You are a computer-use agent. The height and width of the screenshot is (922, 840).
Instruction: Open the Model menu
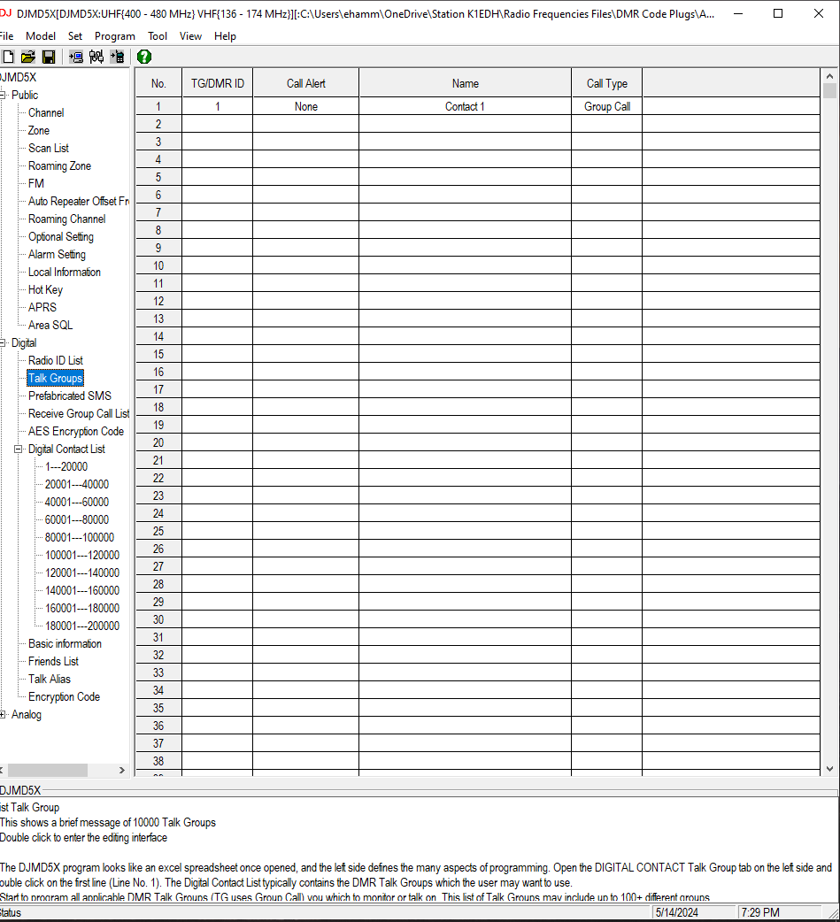(41, 36)
